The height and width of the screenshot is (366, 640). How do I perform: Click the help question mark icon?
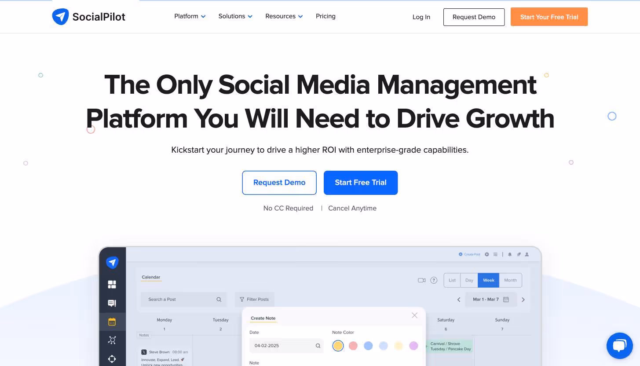click(434, 280)
